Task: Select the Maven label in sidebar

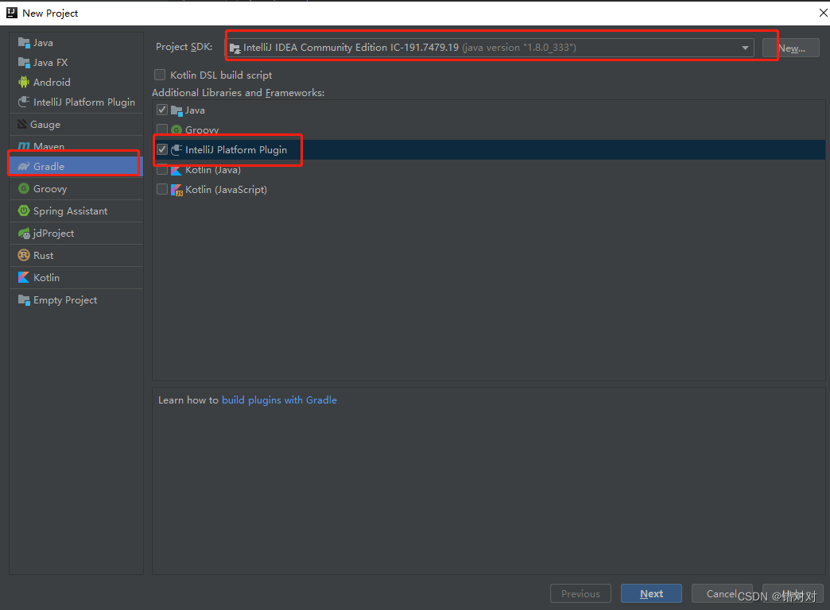Action: 48,146
